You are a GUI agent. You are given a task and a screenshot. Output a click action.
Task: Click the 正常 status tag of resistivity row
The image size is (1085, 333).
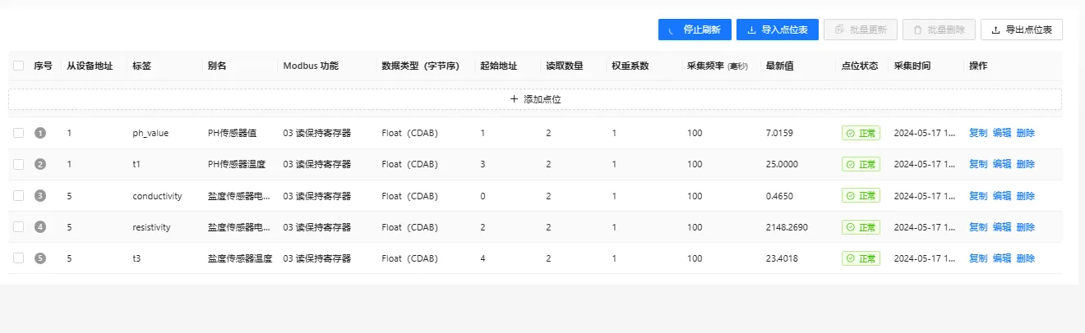(x=861, y=227)
